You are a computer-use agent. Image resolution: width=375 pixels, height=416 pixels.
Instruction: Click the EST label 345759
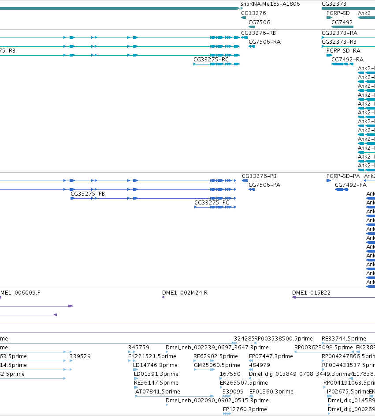click(x=139, y=347)
